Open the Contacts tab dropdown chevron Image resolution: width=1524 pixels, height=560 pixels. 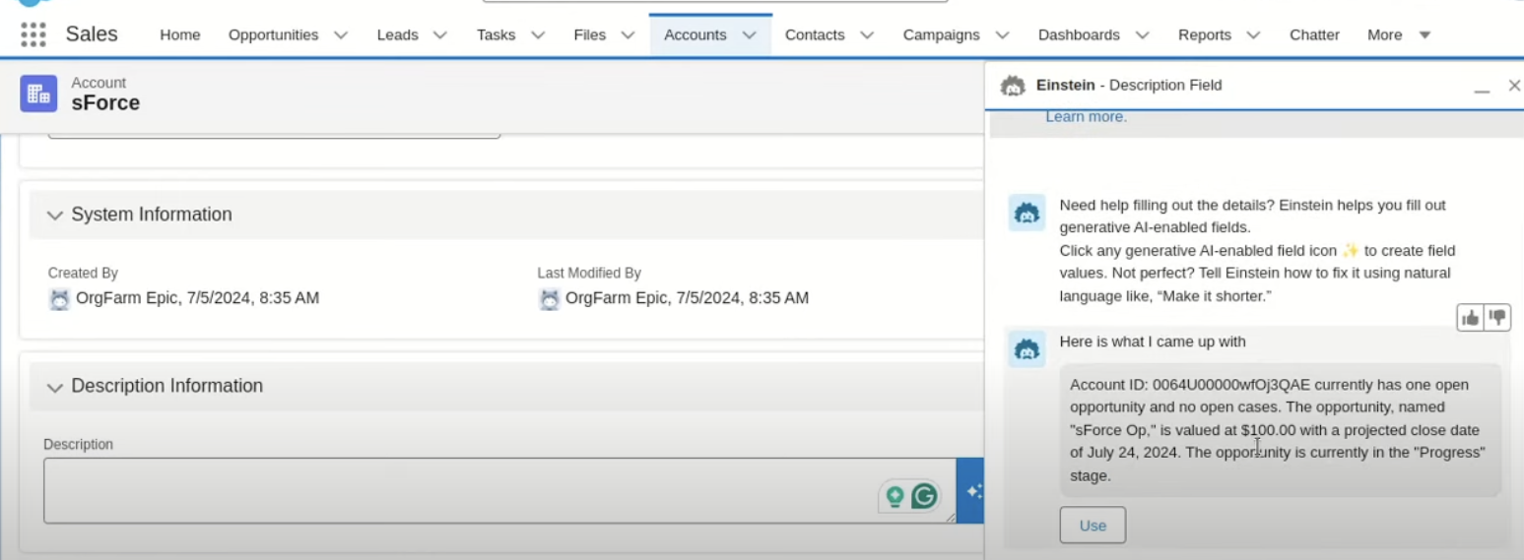[x=867, y=34]
